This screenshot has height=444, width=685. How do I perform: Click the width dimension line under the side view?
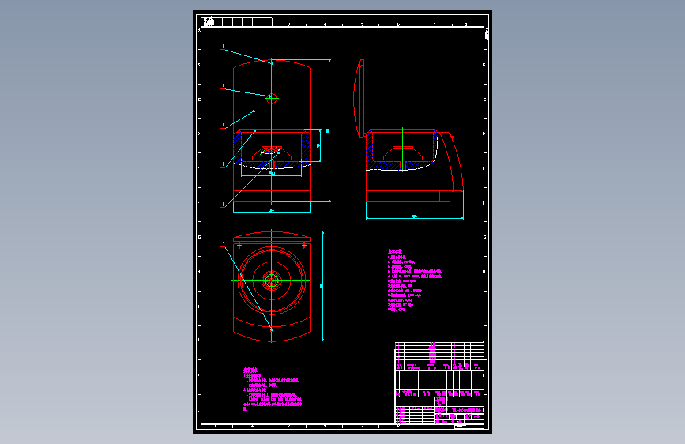(x=415, y=217)
